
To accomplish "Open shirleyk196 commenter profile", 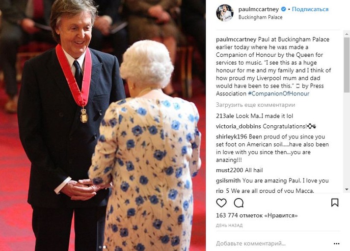I will [232, 137].
